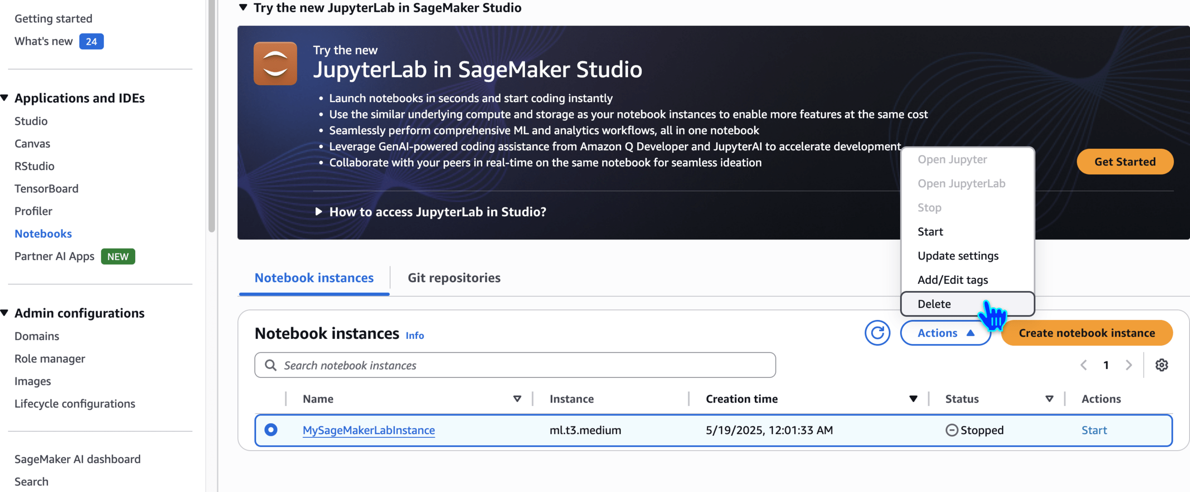This screenshot has height=492, width=1190.
Task: Click page number 1 in pagination
Action: pos(1106,365)
